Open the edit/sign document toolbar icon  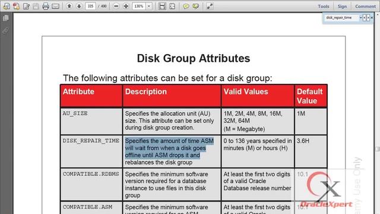tap(26, 6)
